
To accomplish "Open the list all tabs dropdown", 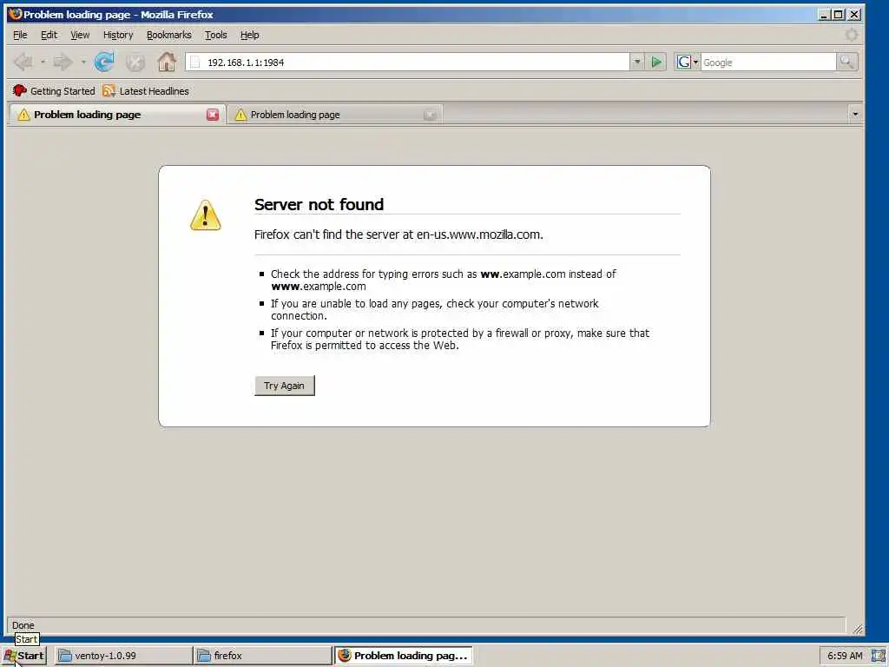I will [855, 115].
